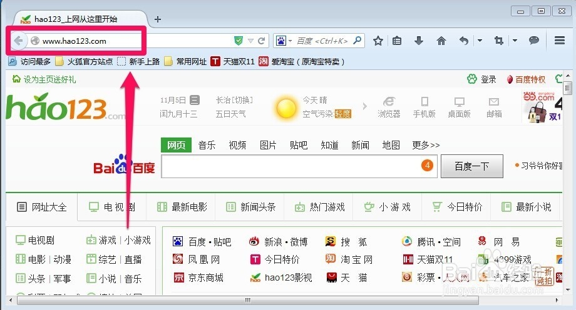Screen dimensions: 576x310
Task: Click the search magnifier in the search box
Action: 357,41
